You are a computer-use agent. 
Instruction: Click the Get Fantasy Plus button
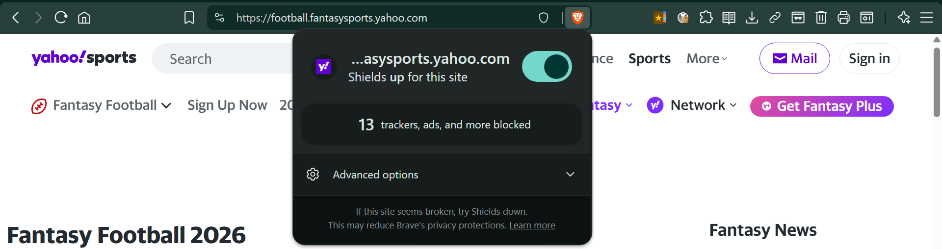click(822, 106)
